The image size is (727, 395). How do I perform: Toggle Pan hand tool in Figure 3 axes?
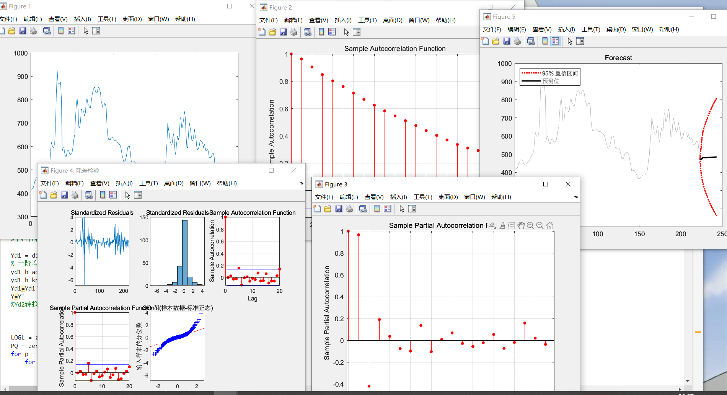(x=521, y=226)
